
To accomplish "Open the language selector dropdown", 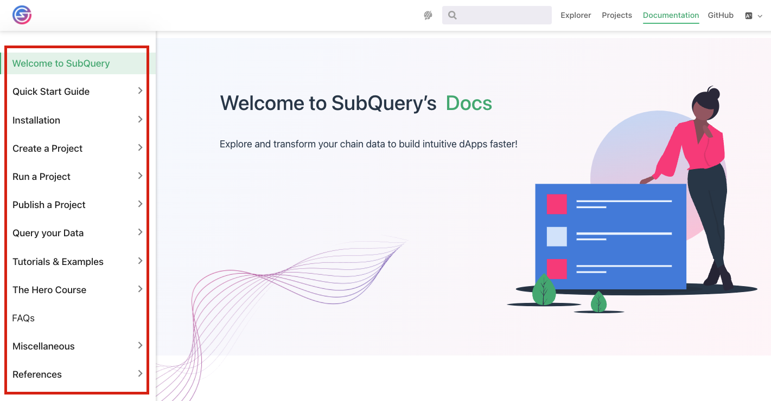I will tap(760, 16).
